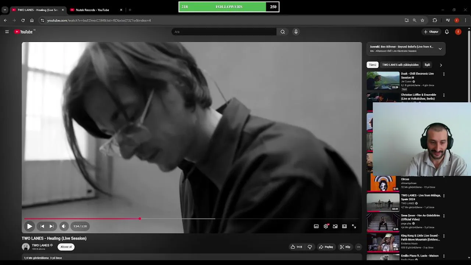Viewport: 471px width, 265px height.
Task: Expand the Sonraki playlist panel chevron
Action: (x=440, y=49)
